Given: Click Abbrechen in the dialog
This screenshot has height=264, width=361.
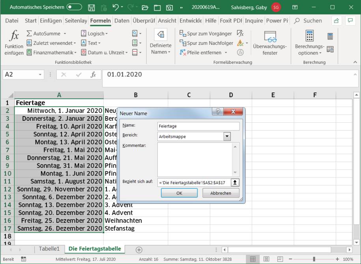Looking at the screenshot, I should (x=221, y=193).
